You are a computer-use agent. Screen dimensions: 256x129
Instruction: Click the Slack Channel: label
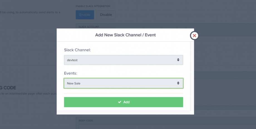point(77,50)
